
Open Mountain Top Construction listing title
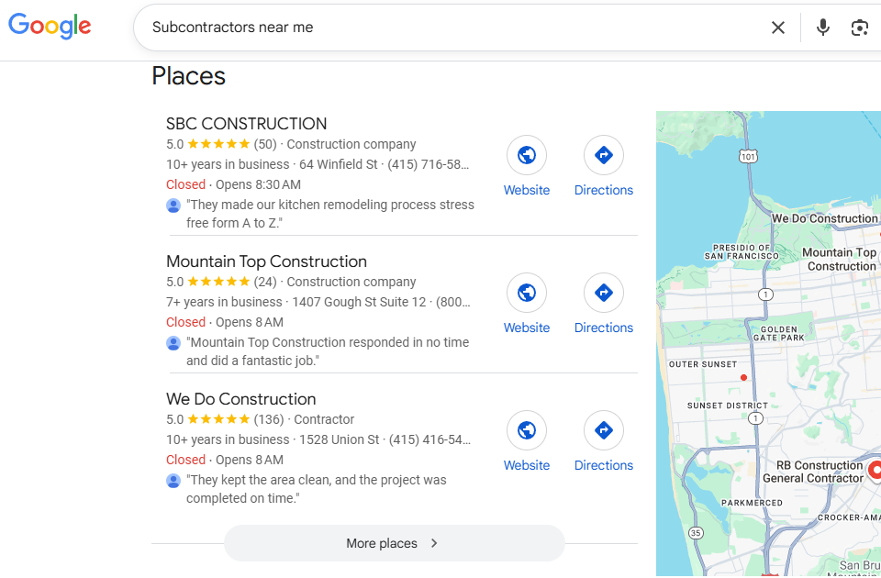click(x=266, y=261)
